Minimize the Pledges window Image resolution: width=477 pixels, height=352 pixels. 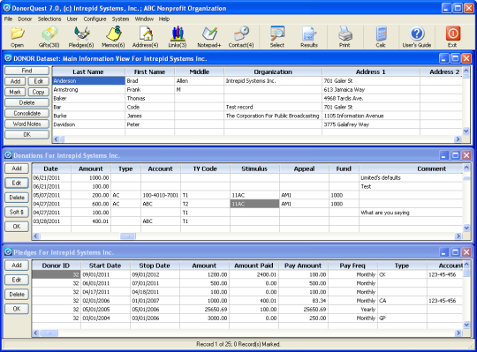pyautogui.click(x=444, y=252)
